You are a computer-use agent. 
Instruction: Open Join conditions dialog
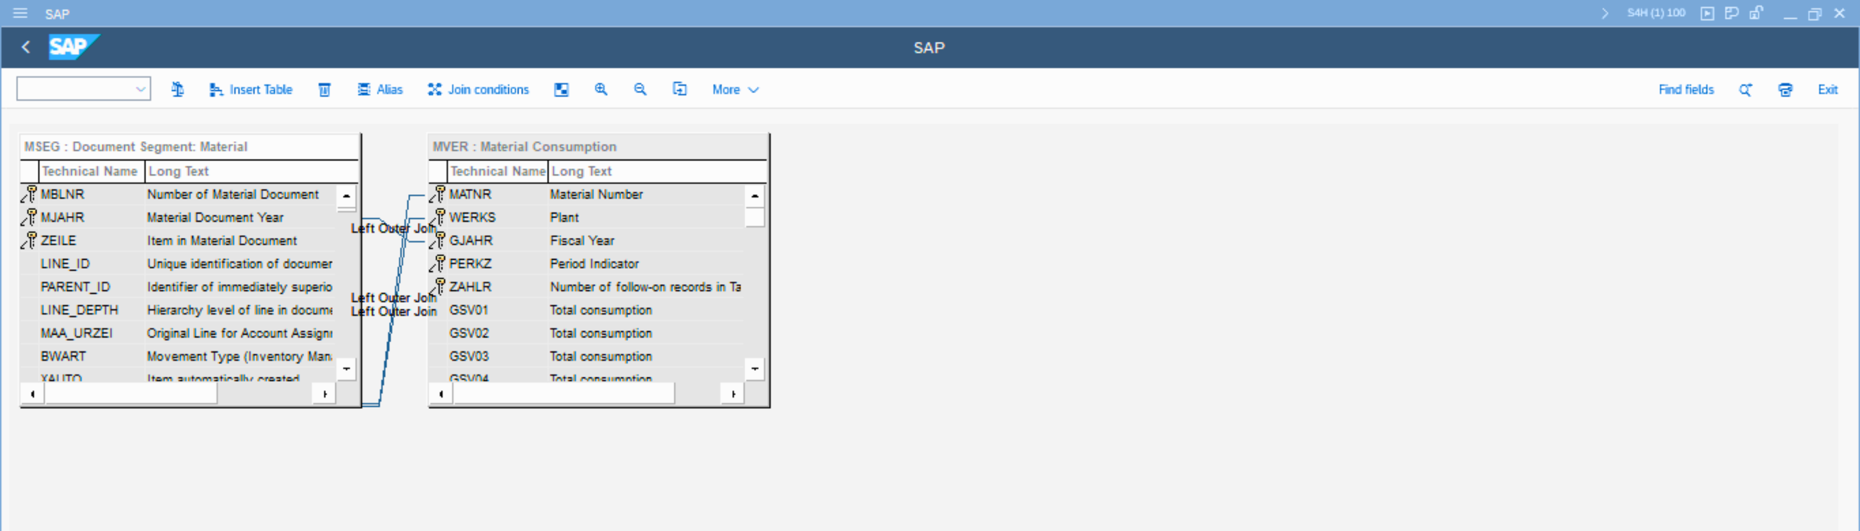tap(478, 89)
